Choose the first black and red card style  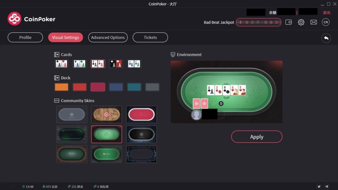point(61,64)
